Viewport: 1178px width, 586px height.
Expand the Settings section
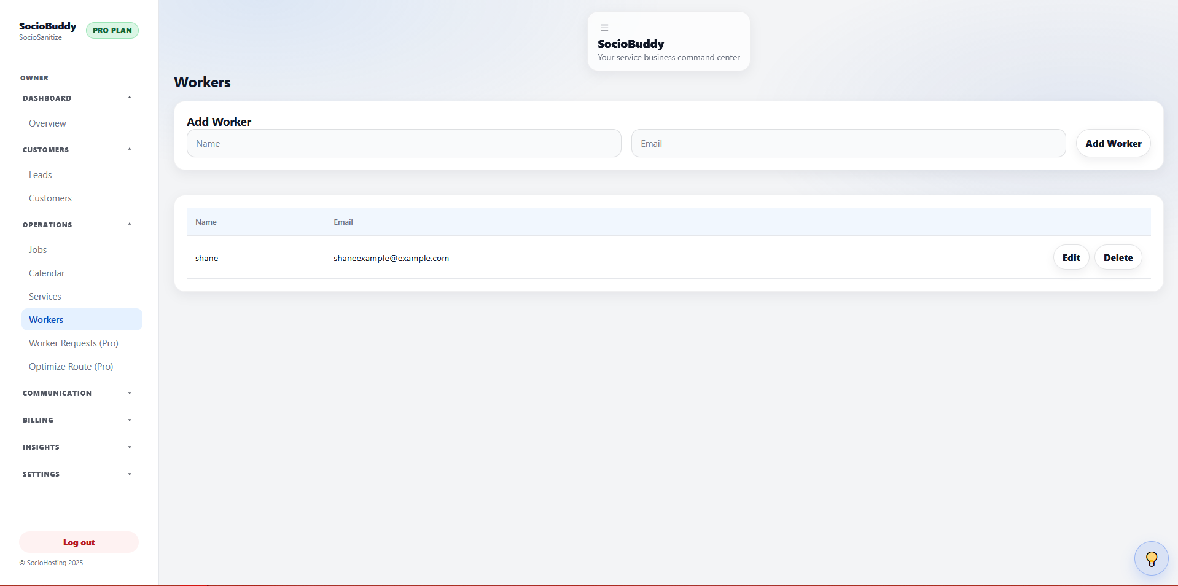click(77, 474)
